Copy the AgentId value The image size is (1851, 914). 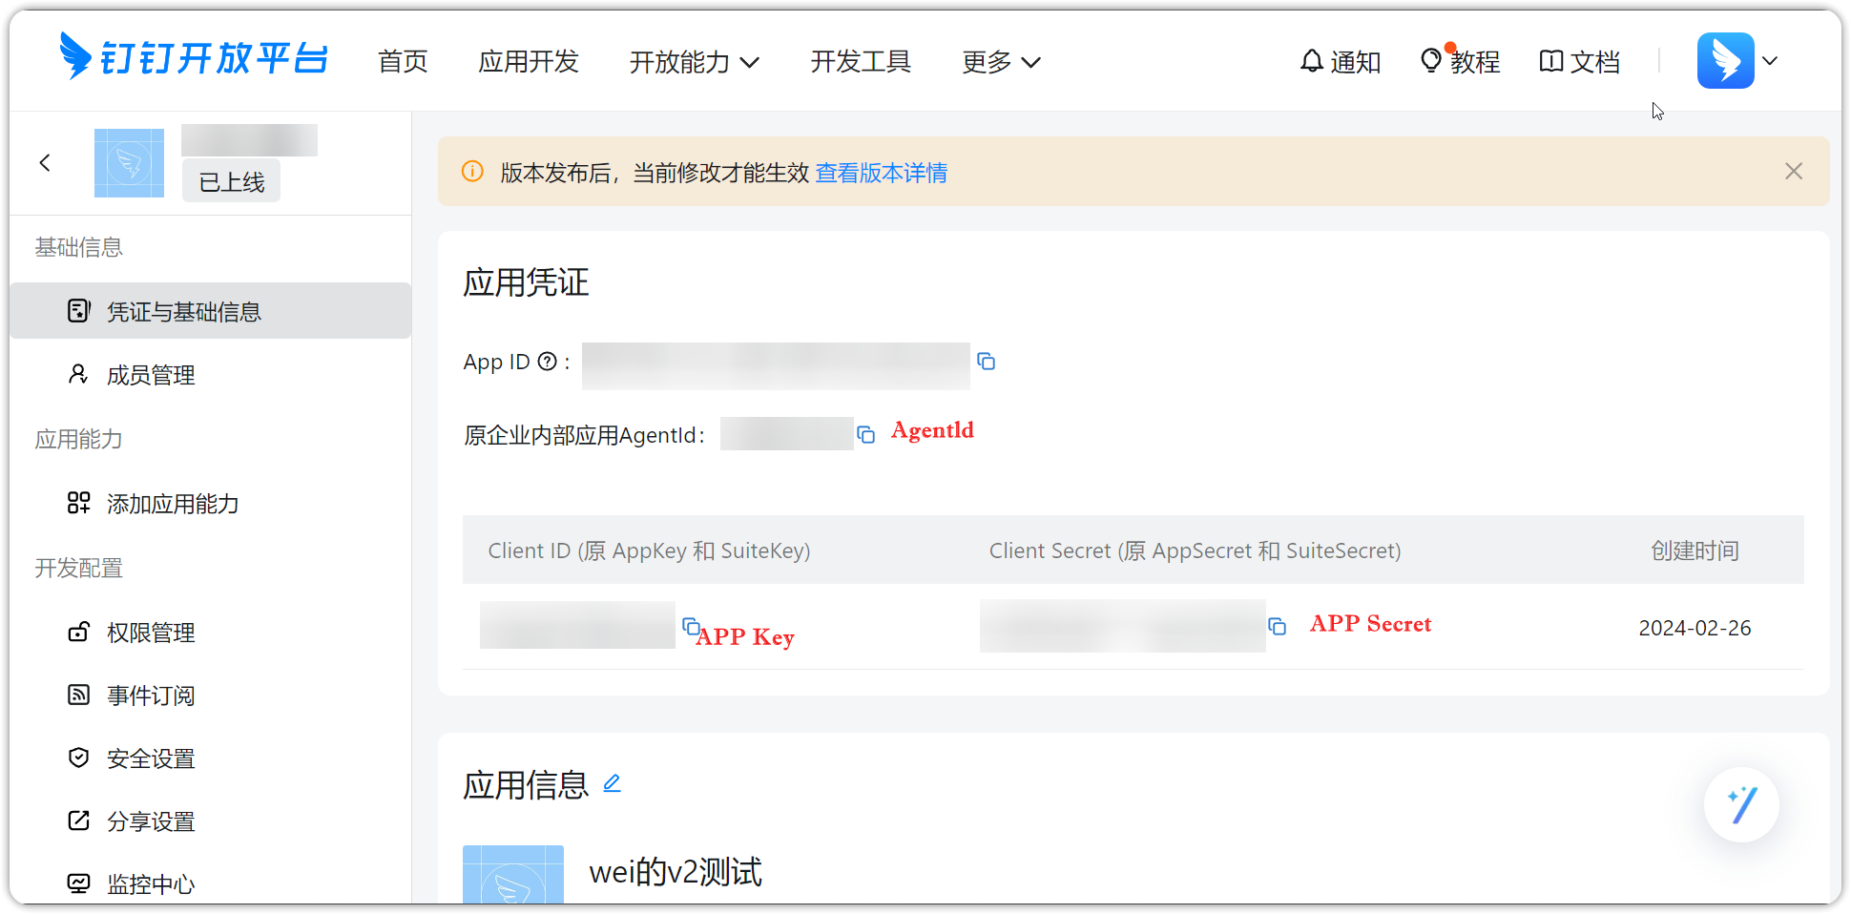tap(866, 435)
